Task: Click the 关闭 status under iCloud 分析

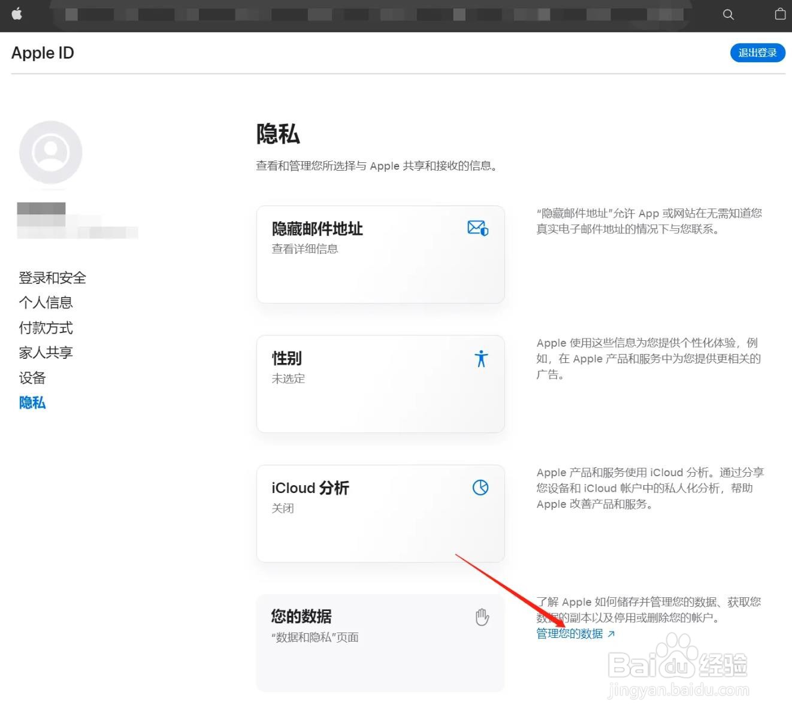Action: pos(283,508)
